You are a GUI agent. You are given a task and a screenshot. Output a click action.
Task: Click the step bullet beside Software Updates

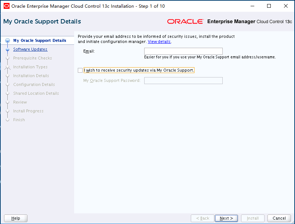[x=8, y=50]
